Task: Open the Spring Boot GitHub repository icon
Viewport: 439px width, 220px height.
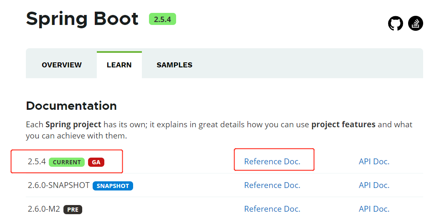Action: (396, 23)
